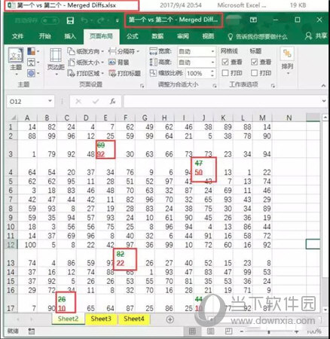The image size is (330, 339).
Task: Switch to the 数据 (Data) ribbon tab
Action: [157, 37]
